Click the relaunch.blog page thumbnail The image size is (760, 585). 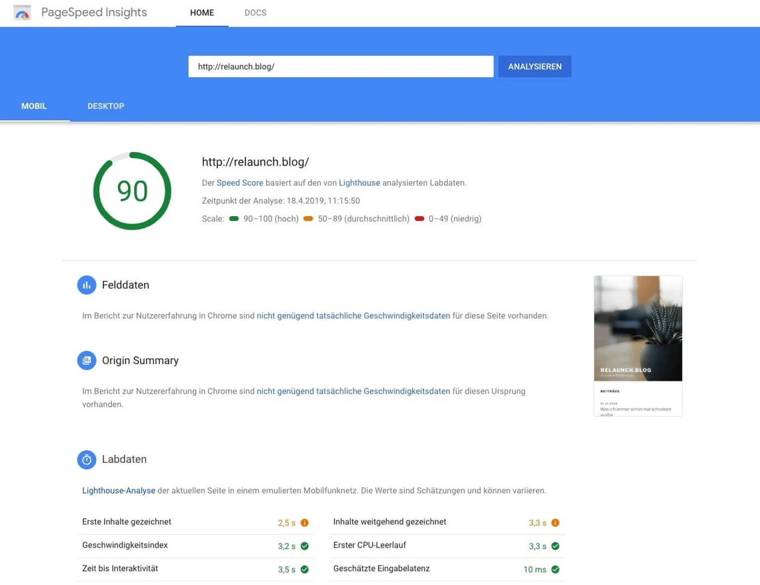tap(637, 346)
